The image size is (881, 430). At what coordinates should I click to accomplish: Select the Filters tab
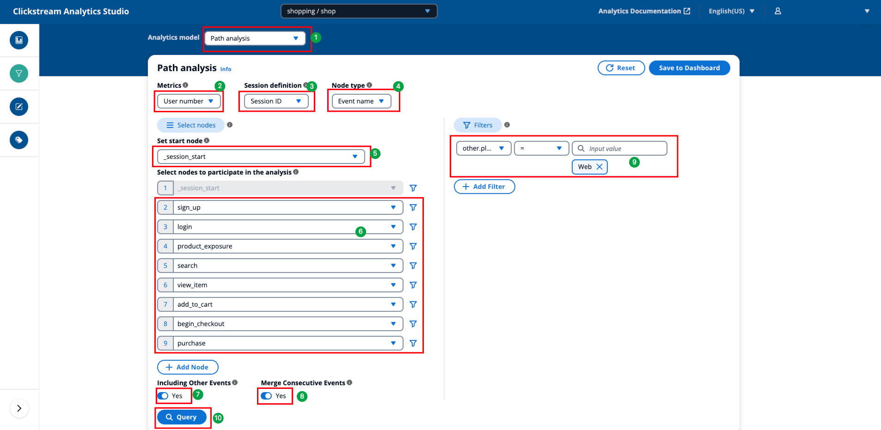tap(478, 125)
